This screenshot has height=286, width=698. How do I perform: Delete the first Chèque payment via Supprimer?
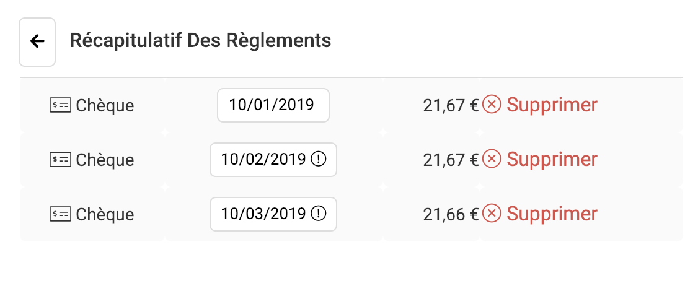point(552,105)
